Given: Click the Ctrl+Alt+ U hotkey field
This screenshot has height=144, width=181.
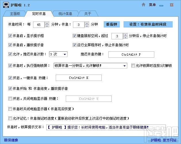Looking at the screenshot, I should [x=89, y=99].
